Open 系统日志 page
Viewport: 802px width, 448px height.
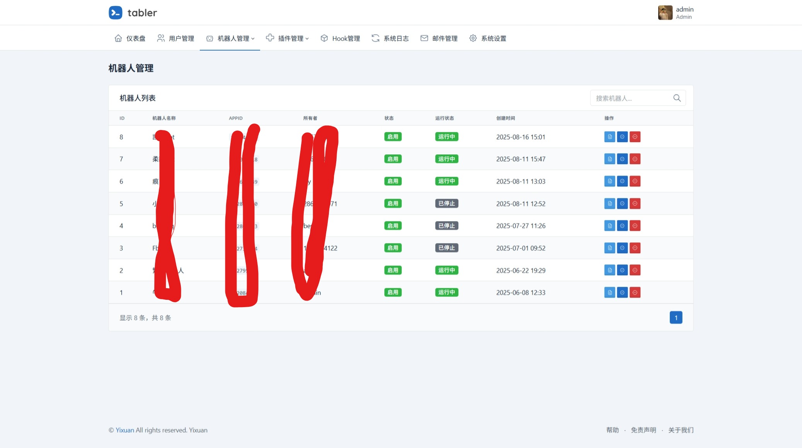point(390,38)
